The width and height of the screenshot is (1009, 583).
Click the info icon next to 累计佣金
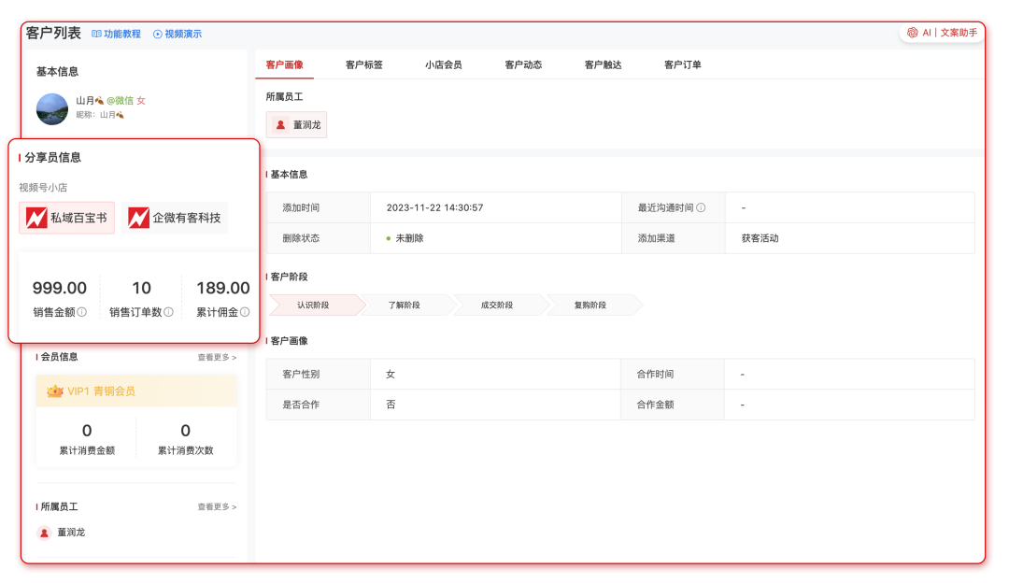(x=245, y=312)
